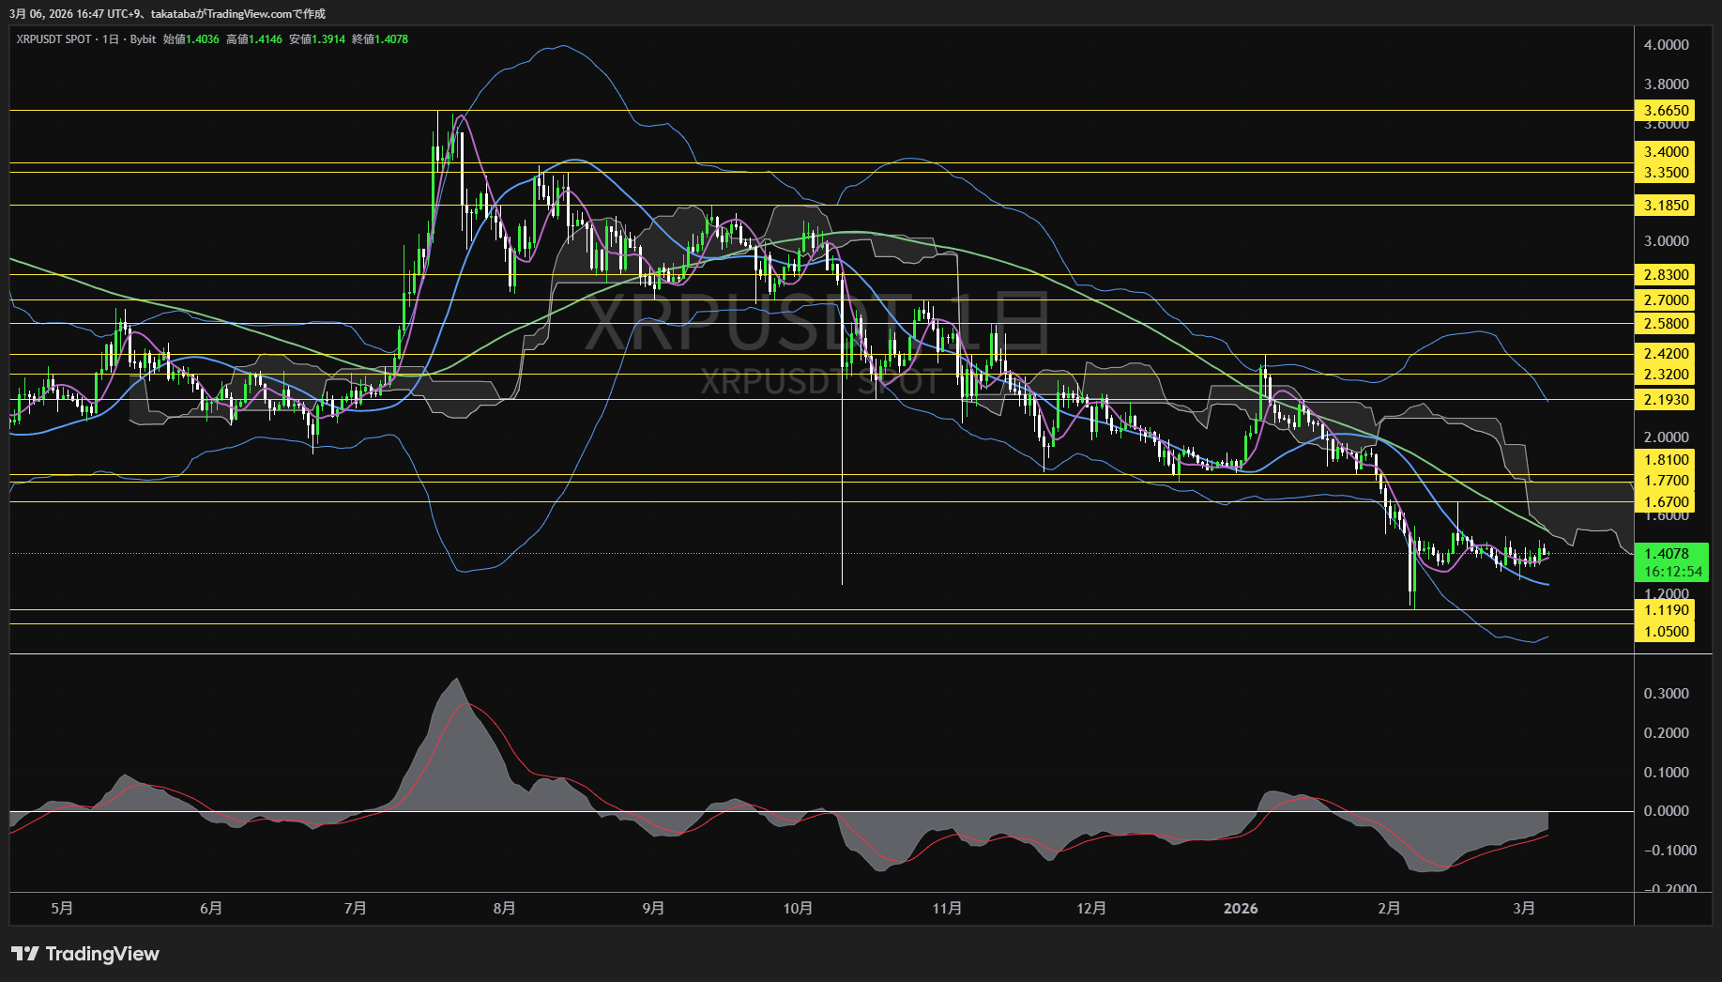1722x982 pixels.
Task: Click the 3.4000 price level label
Action: pyautogui.click(x=1665, y=152)
